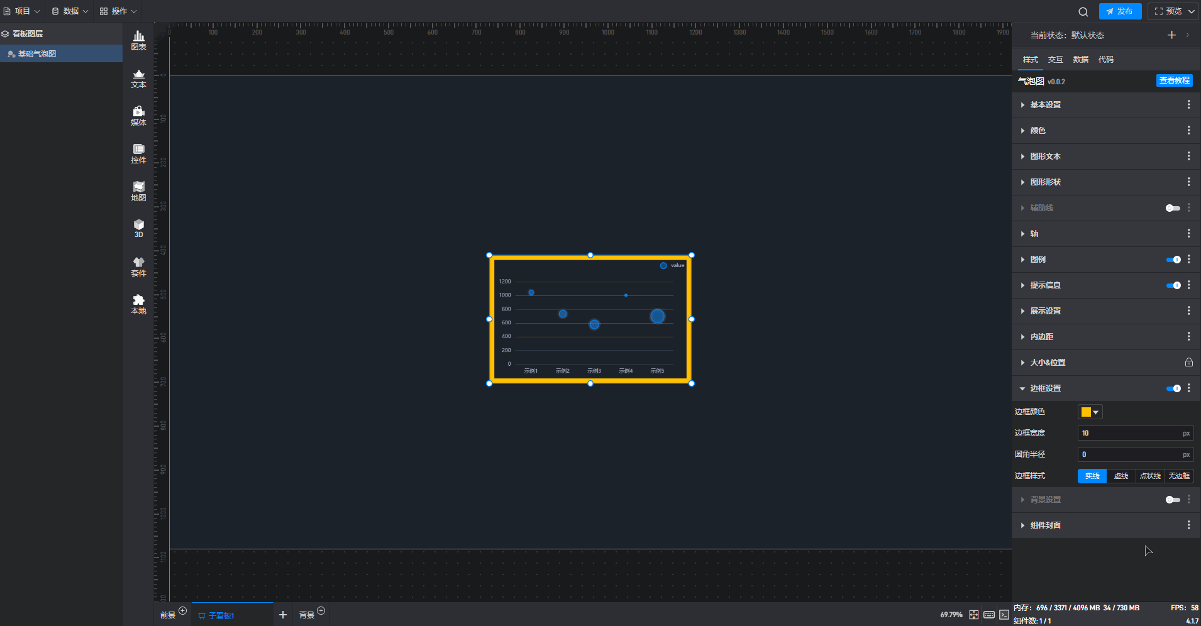Collapse the right panel with chevron arrow
The height and width of the screenshot is (626, 1201).
pos(1187,35)
